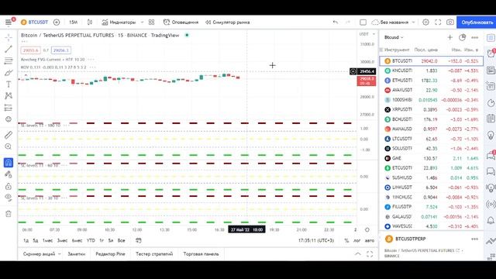Screen dimensions: 496x279
Task: Remove drawings trash icon
Action: point(9,214)
